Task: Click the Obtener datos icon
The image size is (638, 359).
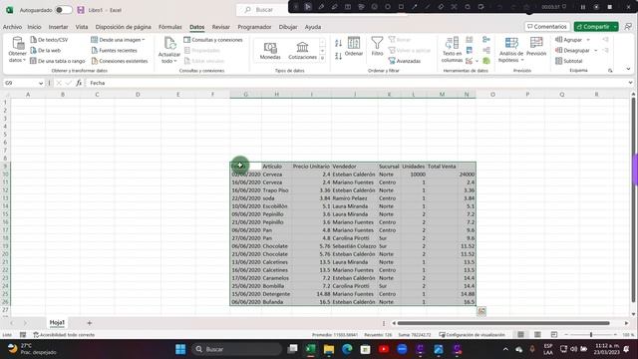Action: (18, 43)
